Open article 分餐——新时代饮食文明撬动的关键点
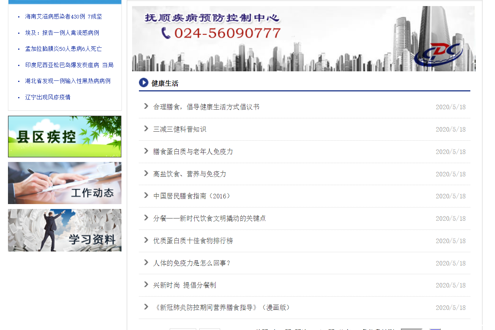Screen dimensions: 495x330 (210, 218)
